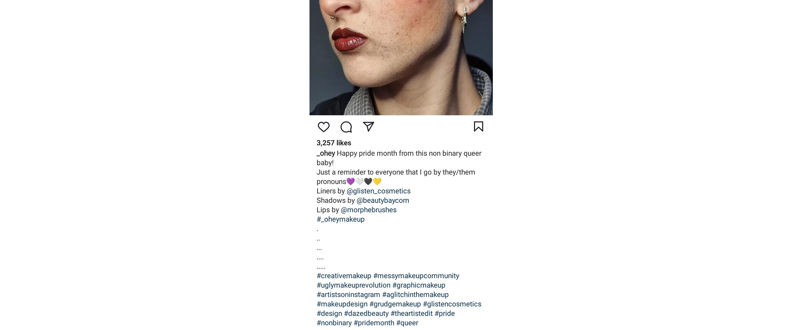This screenshot has width=802, height=330.
Task: View the 3,257 likes list
Action: tap(333, 143)
